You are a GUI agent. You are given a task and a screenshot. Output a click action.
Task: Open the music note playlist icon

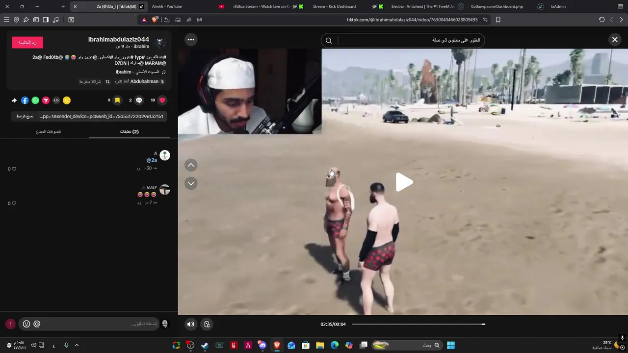coord(55,20)
